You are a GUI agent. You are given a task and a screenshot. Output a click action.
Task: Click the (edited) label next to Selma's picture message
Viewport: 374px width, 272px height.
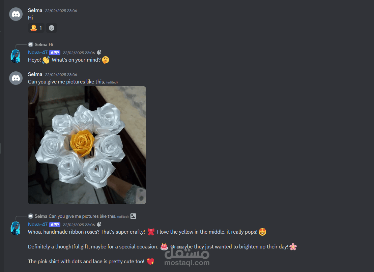click(x=112, y=82)
